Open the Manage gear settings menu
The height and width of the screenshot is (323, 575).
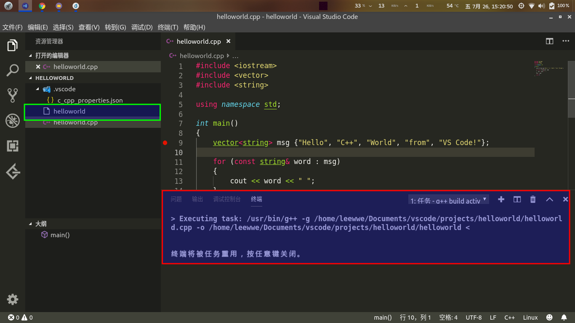click(13, 299)
